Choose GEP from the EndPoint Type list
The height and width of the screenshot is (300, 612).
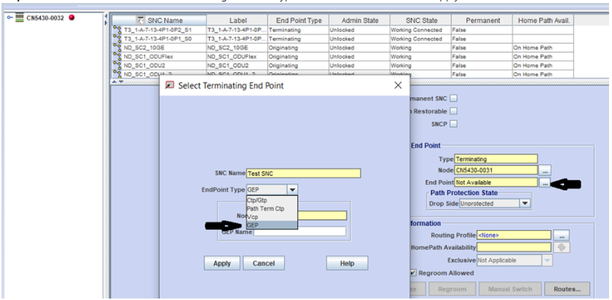click(x=272, y=225)
